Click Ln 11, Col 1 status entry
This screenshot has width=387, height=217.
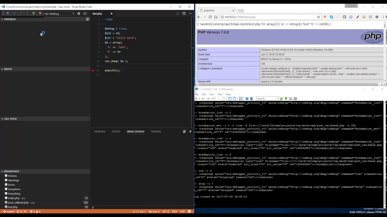pyautogui.click(x=139, y=212)
